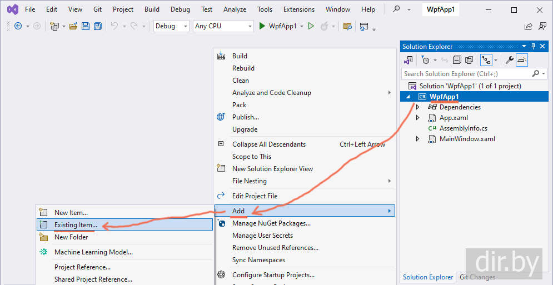Click Live Share icon in title bar
The height and width of the screenshot is (285, 553).
(528, 26)
